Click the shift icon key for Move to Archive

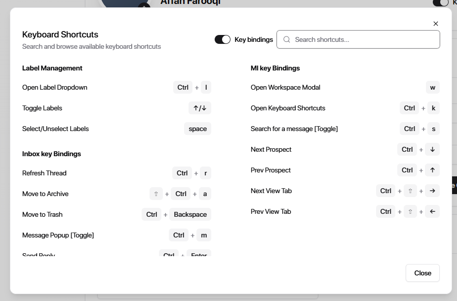(x=156, y=194)
